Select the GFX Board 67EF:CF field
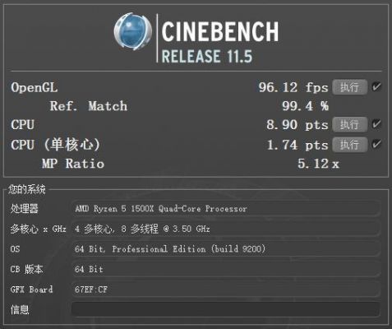Image resolution: width=392 pixels, height=329 pixels. [x=226, y=290]
